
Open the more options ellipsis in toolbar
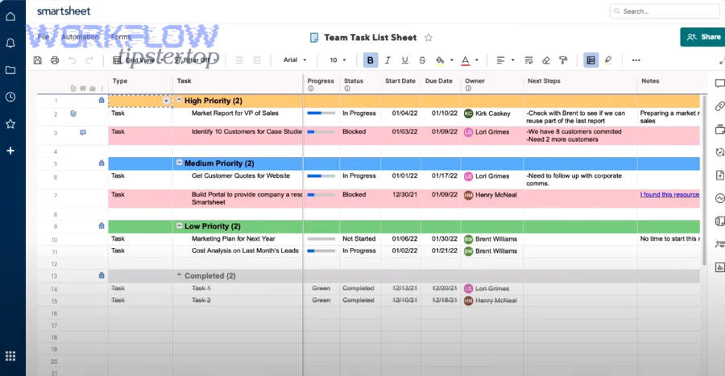point(636,60)
